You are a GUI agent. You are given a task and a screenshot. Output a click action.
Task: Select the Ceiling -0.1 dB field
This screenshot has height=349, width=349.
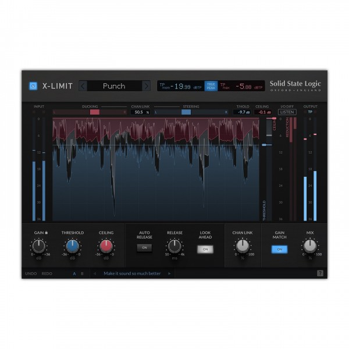point(263,112)
